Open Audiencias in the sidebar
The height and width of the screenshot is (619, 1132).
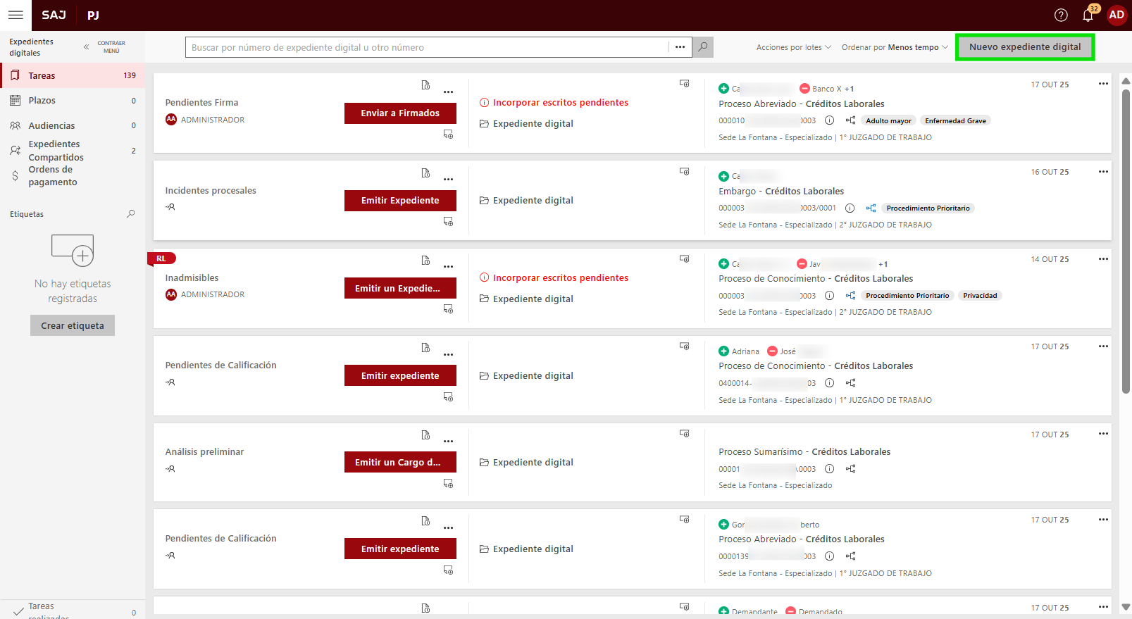pos(51,126)
